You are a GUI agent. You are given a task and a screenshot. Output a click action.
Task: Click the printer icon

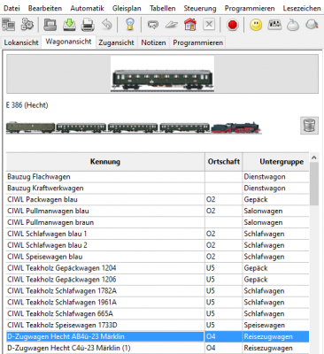[88, 25]
